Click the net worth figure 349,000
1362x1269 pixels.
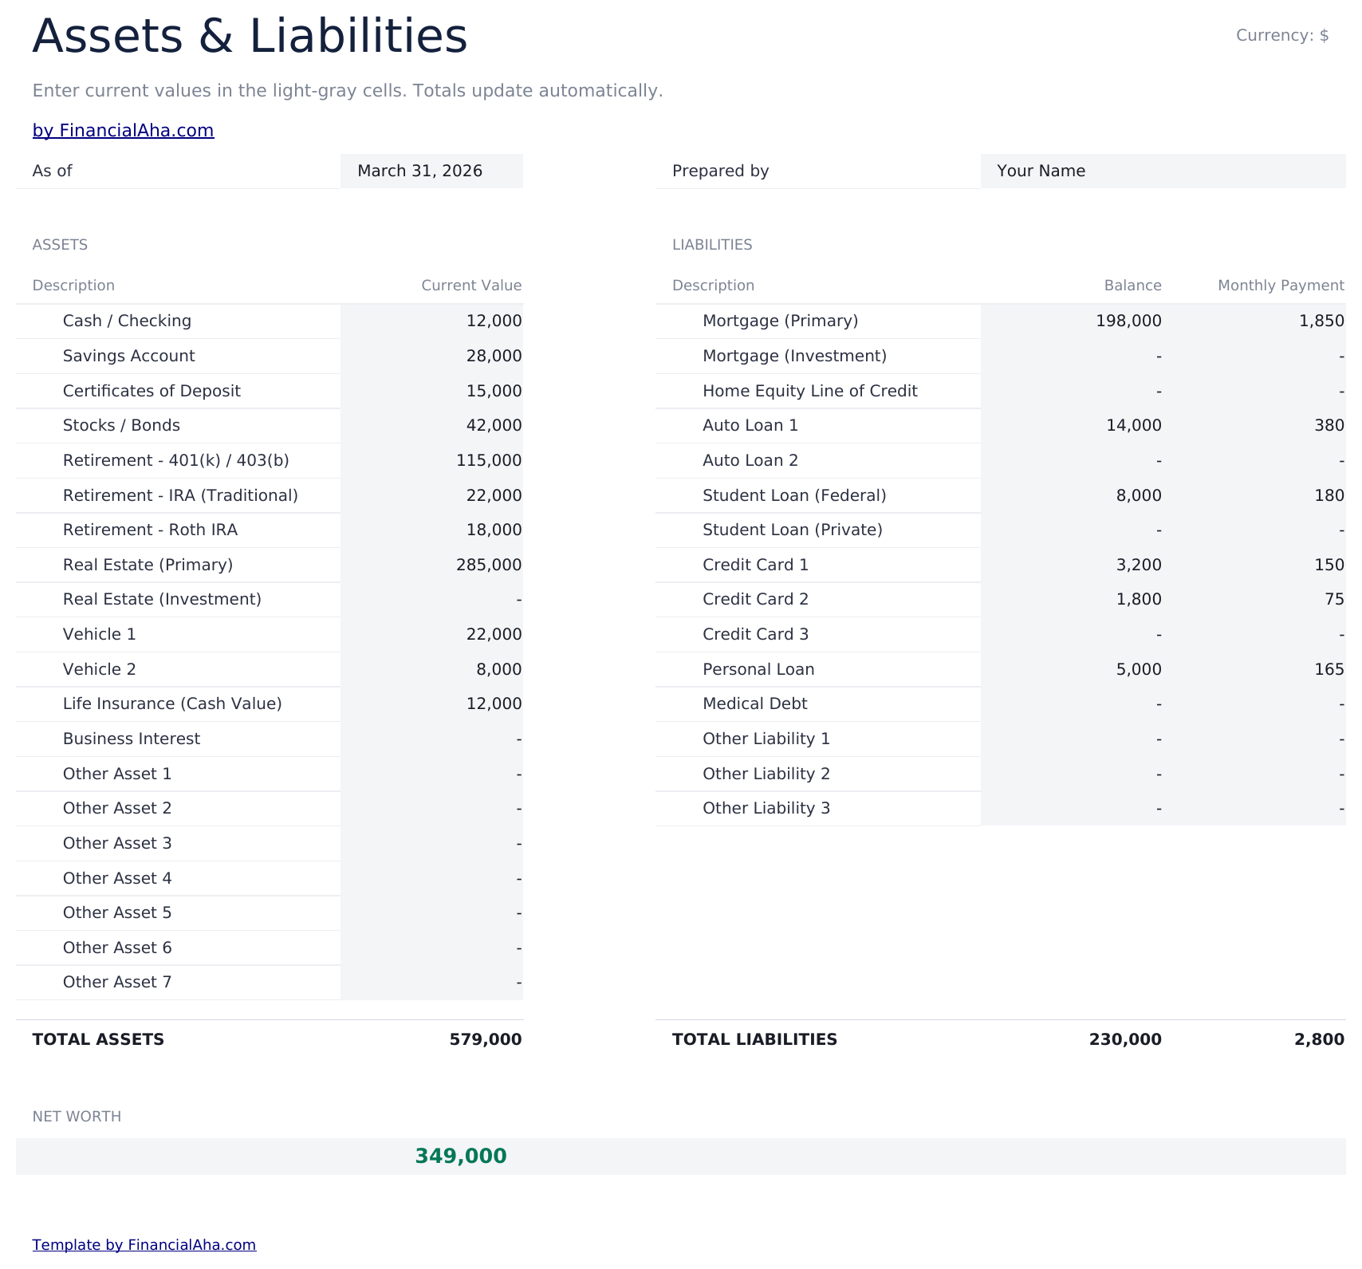coord(461,1156)
